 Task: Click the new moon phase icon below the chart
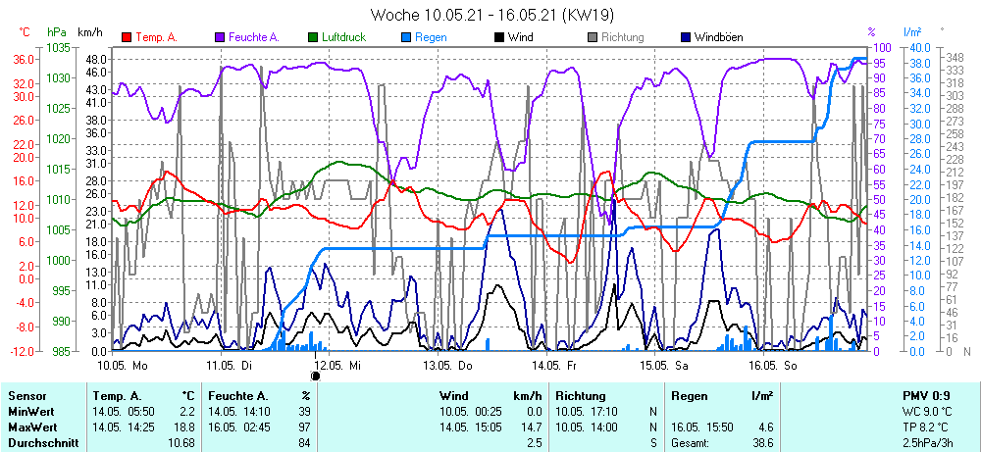(x=316, y=375)
